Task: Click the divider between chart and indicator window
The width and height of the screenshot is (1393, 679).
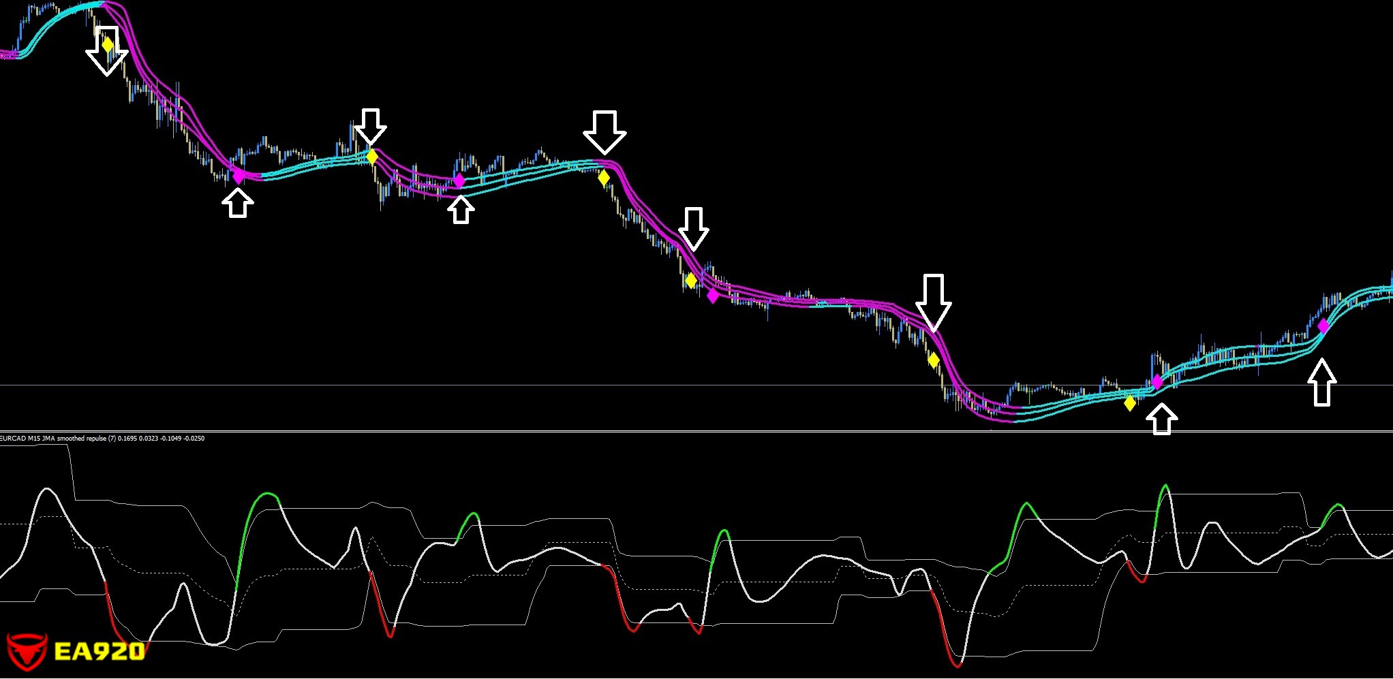Action: [682, 431]
